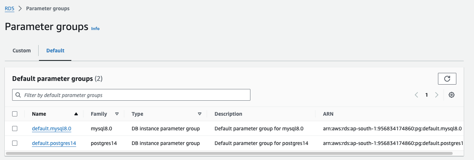
Task: Go to previous page arrow
Action: pos(416,95)
